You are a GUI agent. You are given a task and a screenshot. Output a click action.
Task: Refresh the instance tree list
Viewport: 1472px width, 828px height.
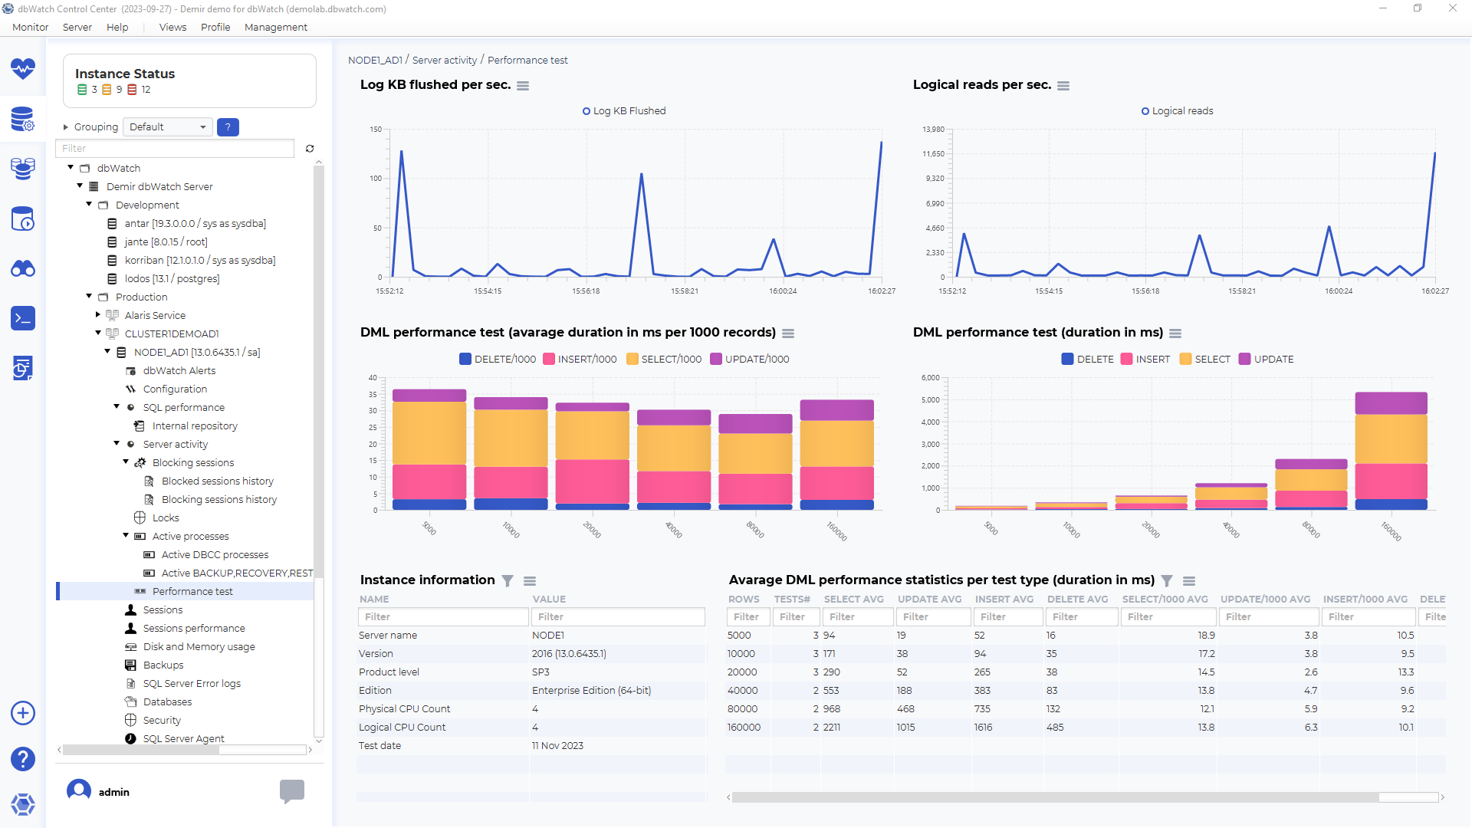[310, 149]
